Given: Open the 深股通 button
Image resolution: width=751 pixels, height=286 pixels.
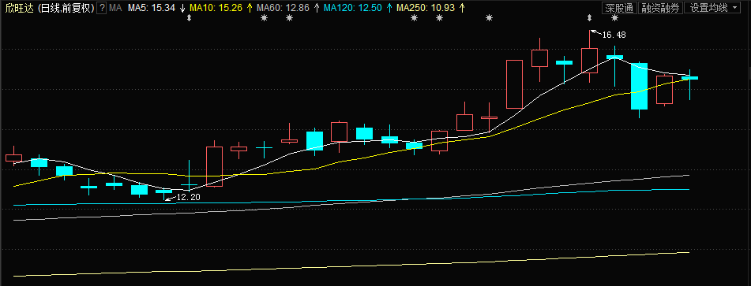Looking at the screenshot, I should [619, 8].
